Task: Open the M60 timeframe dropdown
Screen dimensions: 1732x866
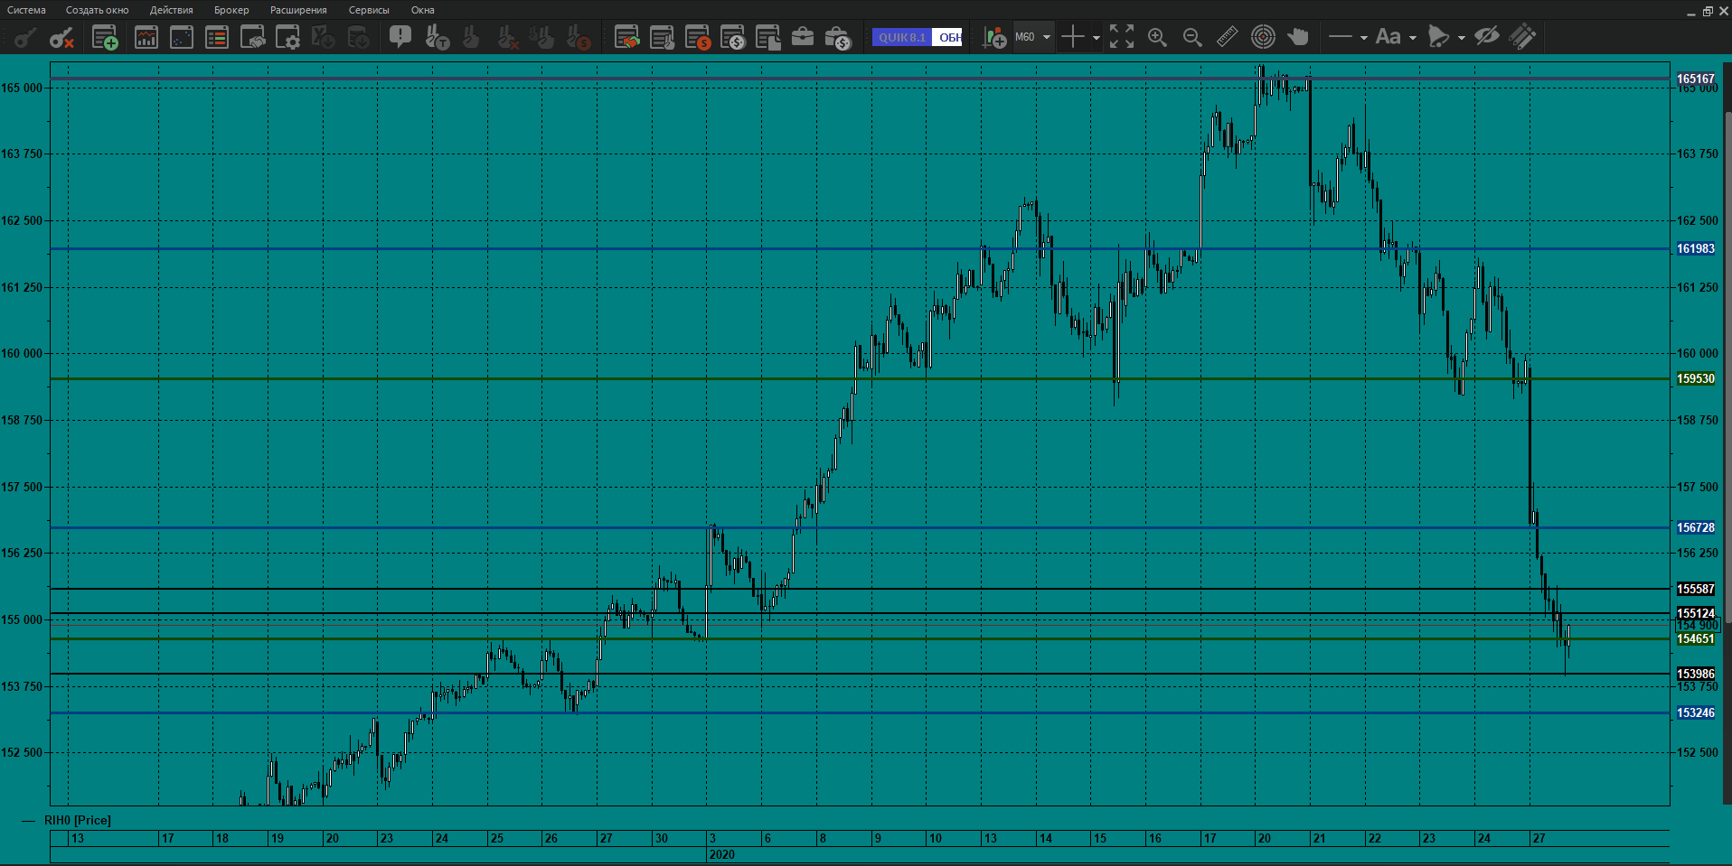Action: tap(1033, 37)
